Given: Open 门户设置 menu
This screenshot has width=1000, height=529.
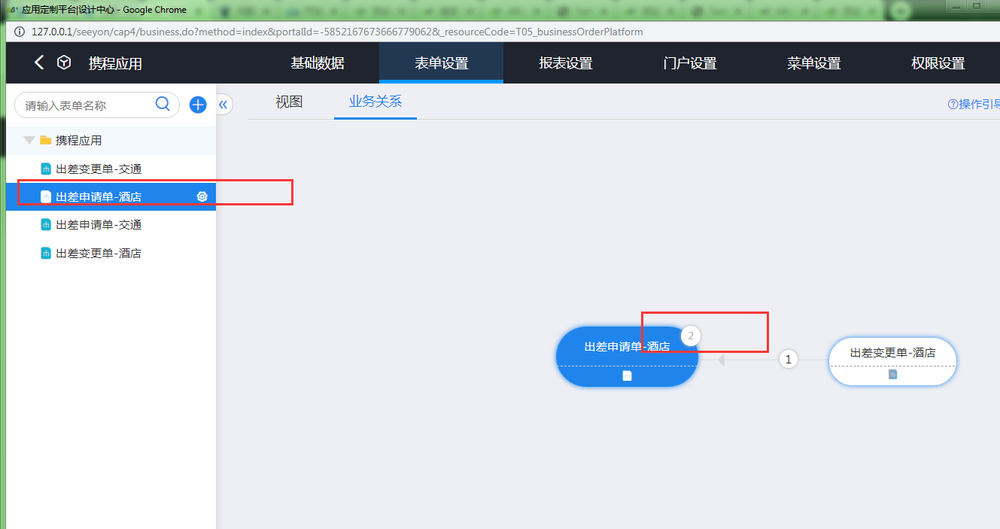Looking at the screenshot, I should click(690, 63).
